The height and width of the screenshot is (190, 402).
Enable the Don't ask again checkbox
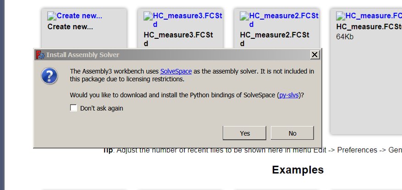pos(74,108)
